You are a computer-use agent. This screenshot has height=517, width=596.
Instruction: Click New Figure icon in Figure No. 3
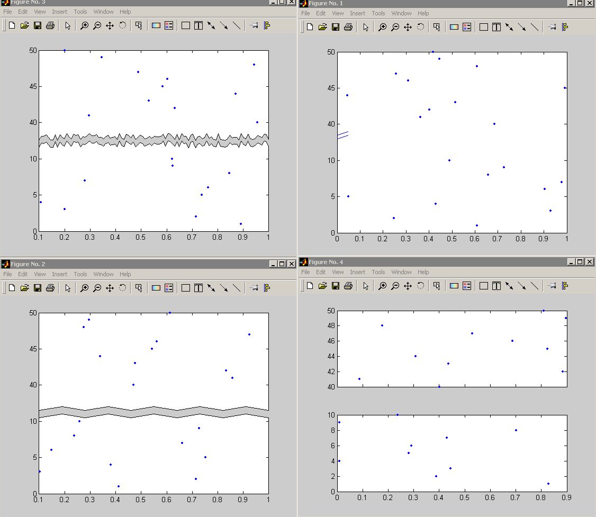(12, 25)
